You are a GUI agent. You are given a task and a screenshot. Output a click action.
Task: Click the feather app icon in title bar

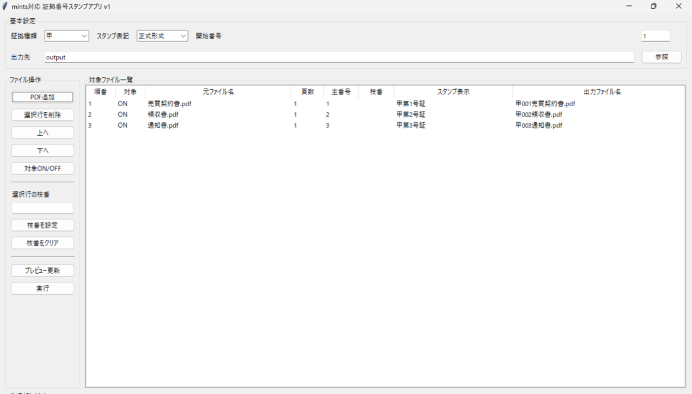click(5, 6)
